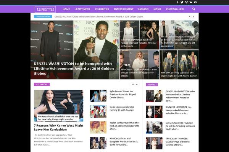Open Taylor Swift making profits article
This screenshot has width=229, height=152.
pyautogui.click(x=124, y=126)
